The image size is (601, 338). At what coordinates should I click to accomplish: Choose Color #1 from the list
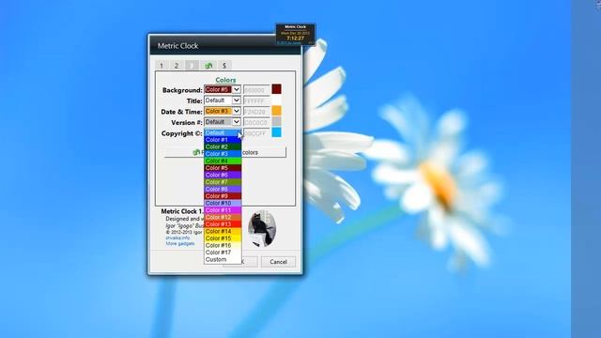point(223,140)
